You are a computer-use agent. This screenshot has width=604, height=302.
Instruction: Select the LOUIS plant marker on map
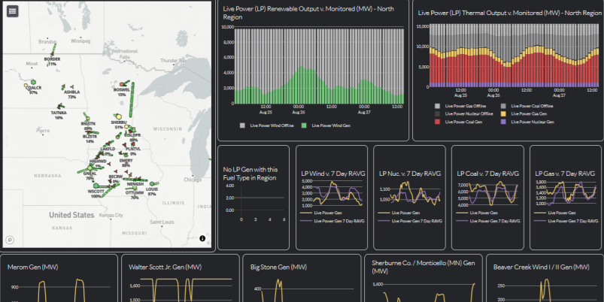152,184
